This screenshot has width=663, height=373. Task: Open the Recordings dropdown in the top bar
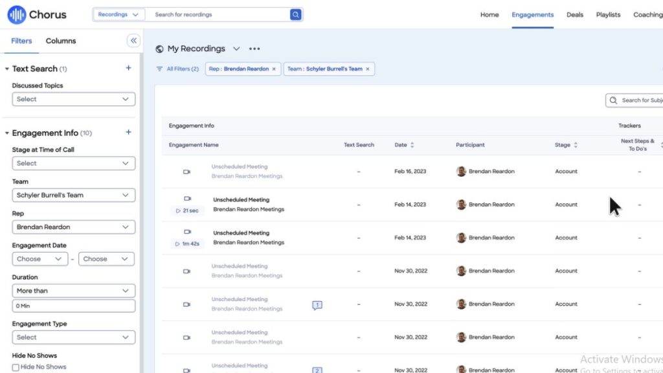tap(118, 14)
